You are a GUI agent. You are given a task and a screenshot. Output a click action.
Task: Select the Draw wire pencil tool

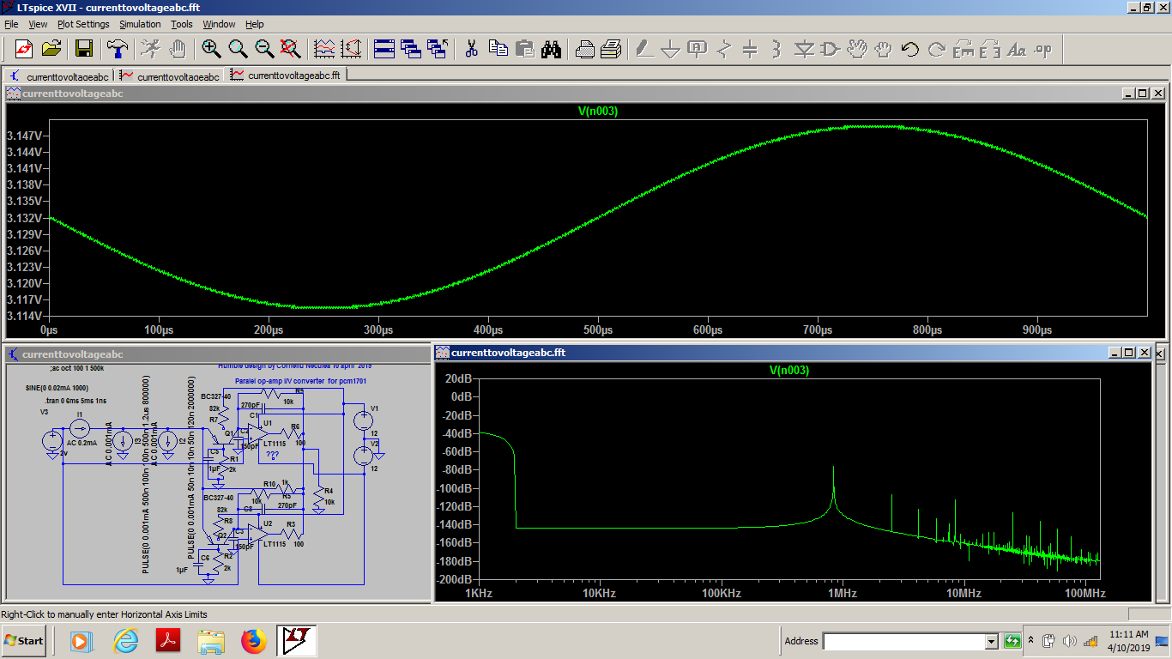644,49
